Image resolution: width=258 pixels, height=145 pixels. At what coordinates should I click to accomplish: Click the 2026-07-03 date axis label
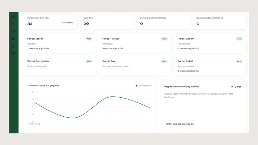pos(35,124)
